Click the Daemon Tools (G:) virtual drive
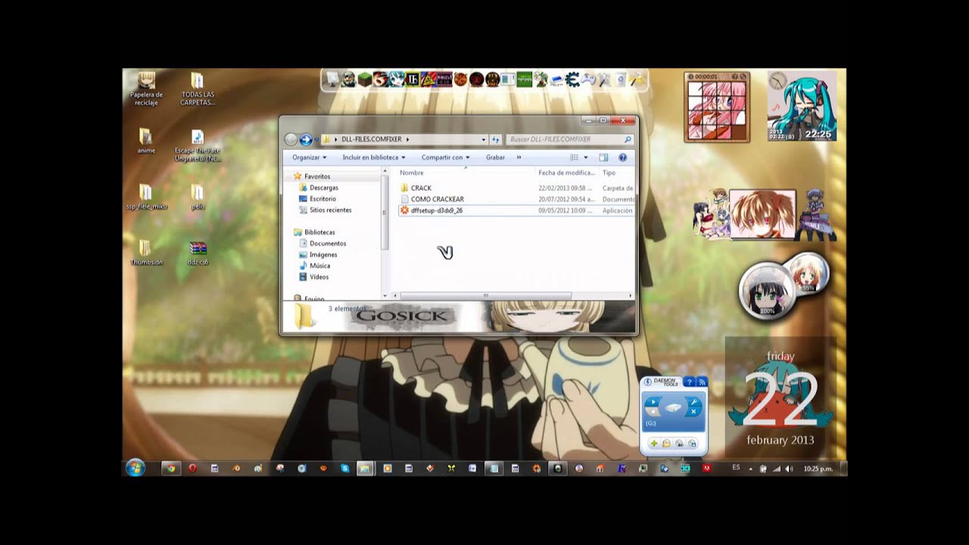The height and width of the screenshot is (545, 969). (x=674, y=411)
